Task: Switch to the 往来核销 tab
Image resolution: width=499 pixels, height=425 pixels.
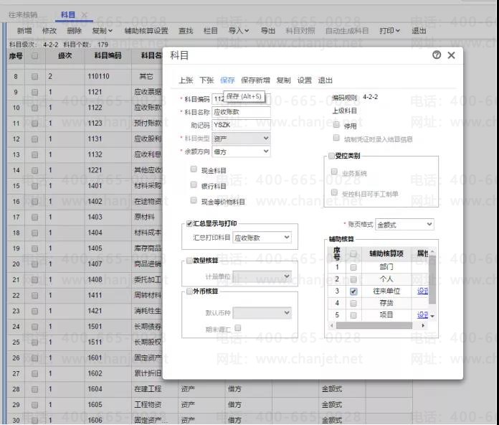Action: point(23,14)
